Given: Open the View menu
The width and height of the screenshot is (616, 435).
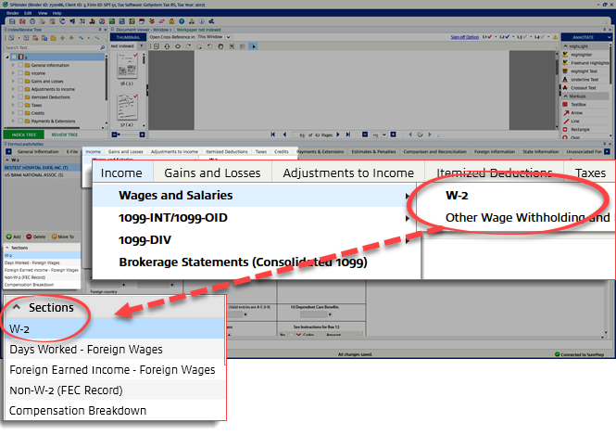Looking at the screenshot, I should click(43, 13).
